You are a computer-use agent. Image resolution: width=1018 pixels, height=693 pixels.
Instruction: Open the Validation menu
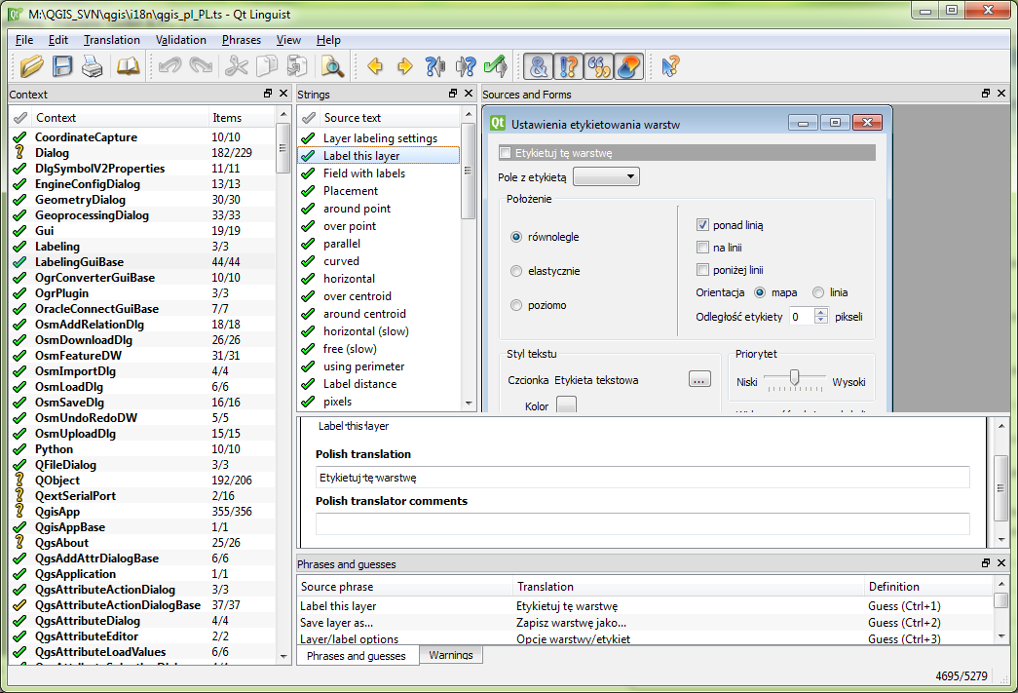[180, 40]
